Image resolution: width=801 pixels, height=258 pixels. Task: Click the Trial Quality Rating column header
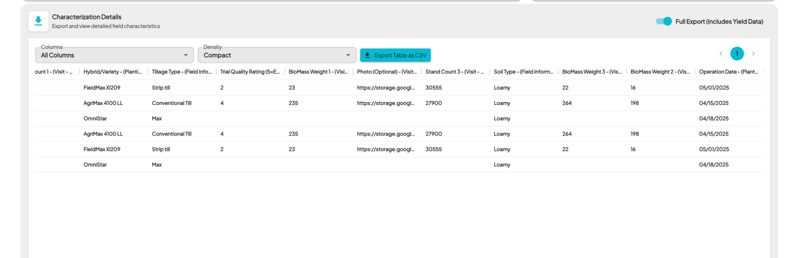pos(250,72)
